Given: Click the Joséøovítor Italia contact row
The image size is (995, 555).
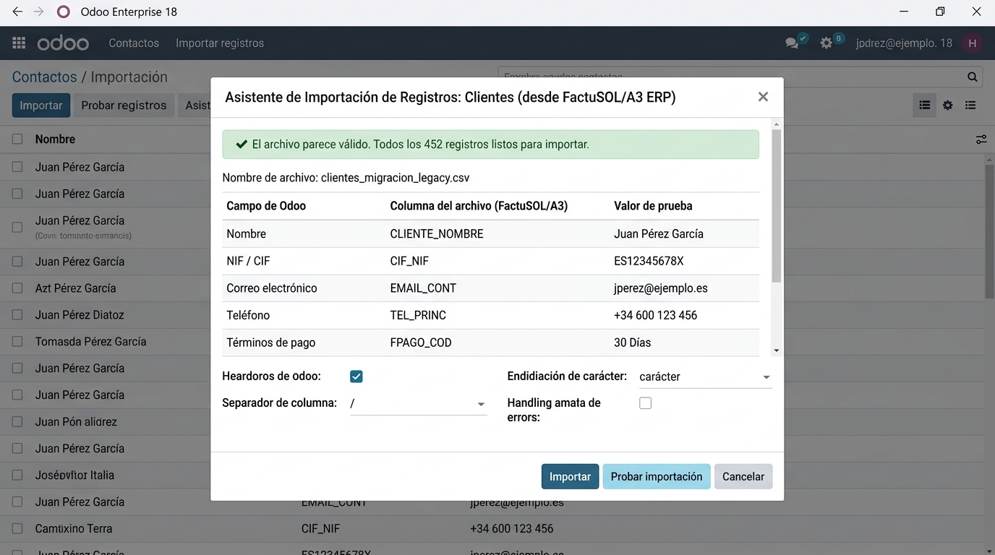Looking at the screenshot, I should click(74, 476).
